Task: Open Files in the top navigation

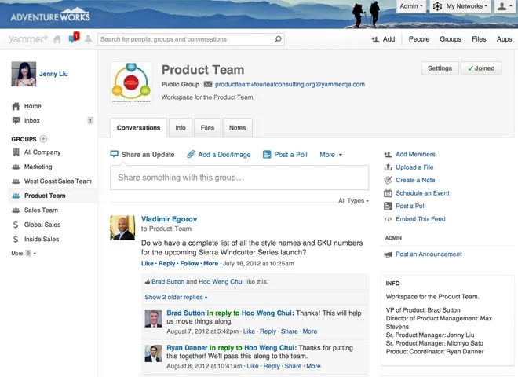Action: point(479,39)
